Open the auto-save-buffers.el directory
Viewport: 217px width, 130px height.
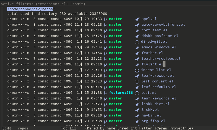(x=163, y=24)
